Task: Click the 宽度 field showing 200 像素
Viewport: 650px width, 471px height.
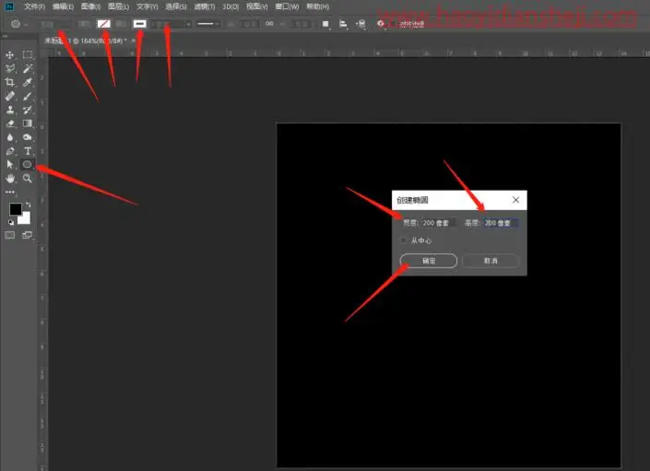Action: point(439,223)
